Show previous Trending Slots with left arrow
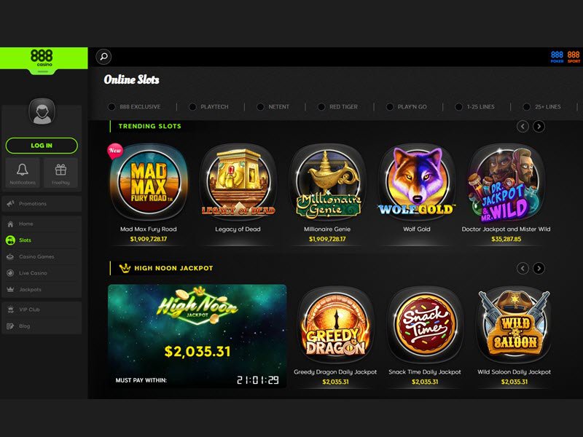Viewport: 583px width, 437px height. pos(523,126)
